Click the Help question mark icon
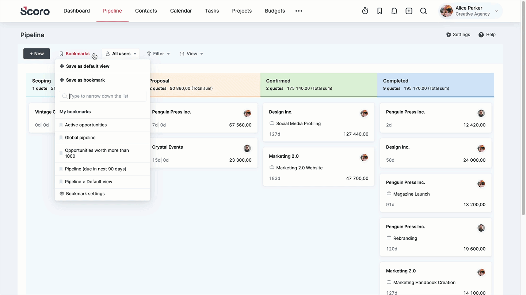 click(481, 35)
